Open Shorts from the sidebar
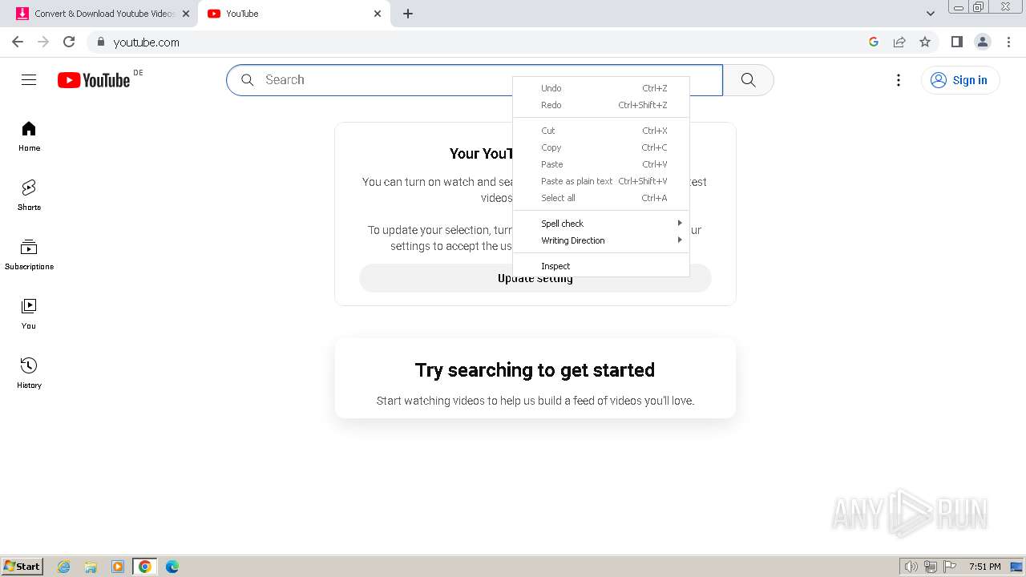This screenshot has width=1026, height=577. click(29, 196)
